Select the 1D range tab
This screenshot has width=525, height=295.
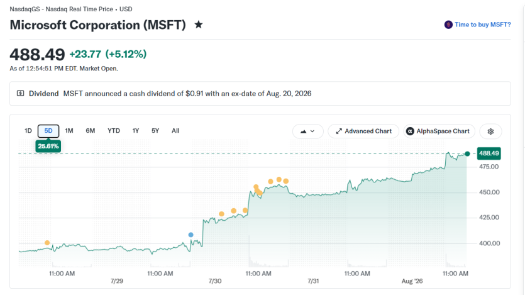[28, 131]
